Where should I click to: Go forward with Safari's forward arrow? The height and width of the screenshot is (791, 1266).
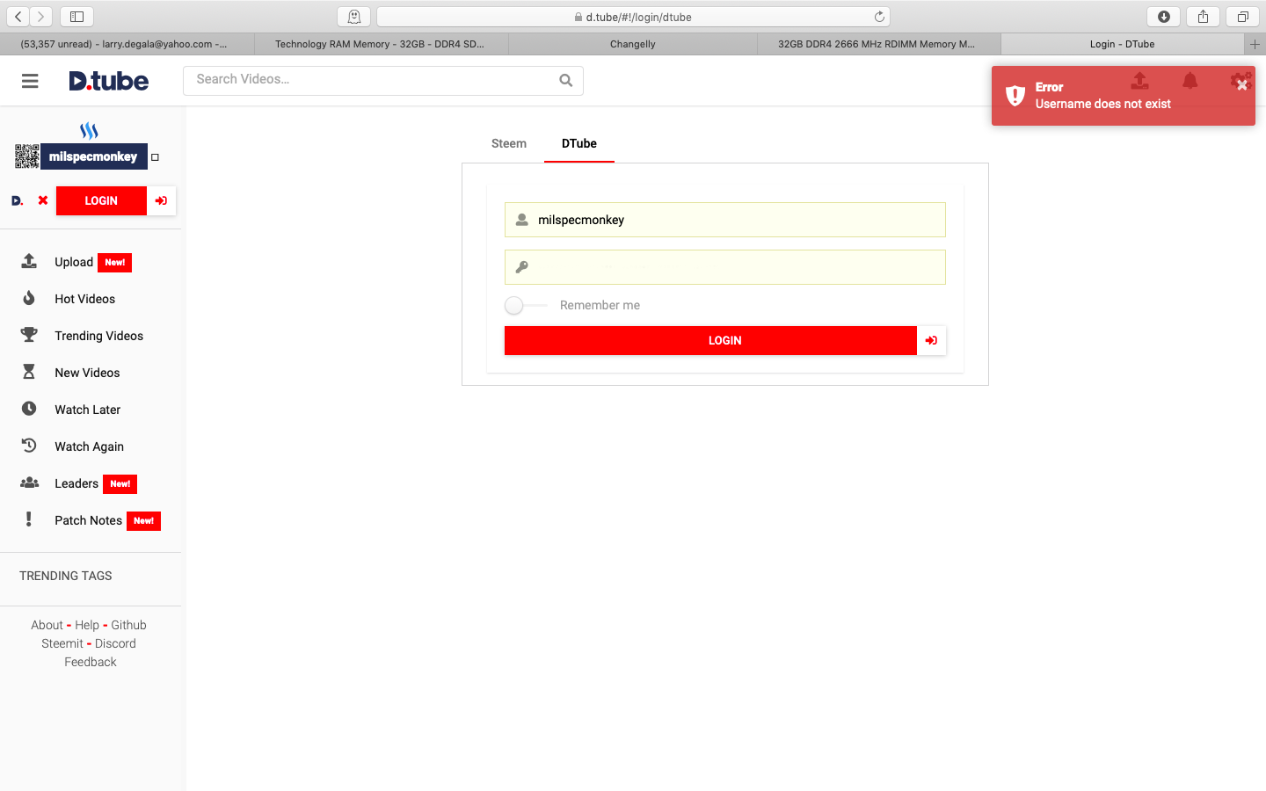[41, 17]
